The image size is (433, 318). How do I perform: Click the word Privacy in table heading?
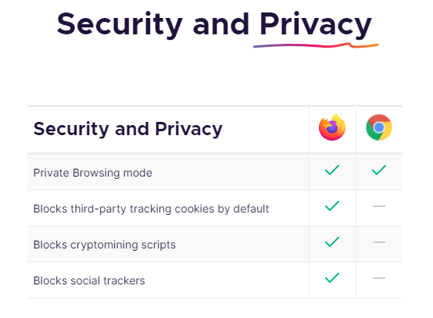pyautogui.click(x=188, y=129)
